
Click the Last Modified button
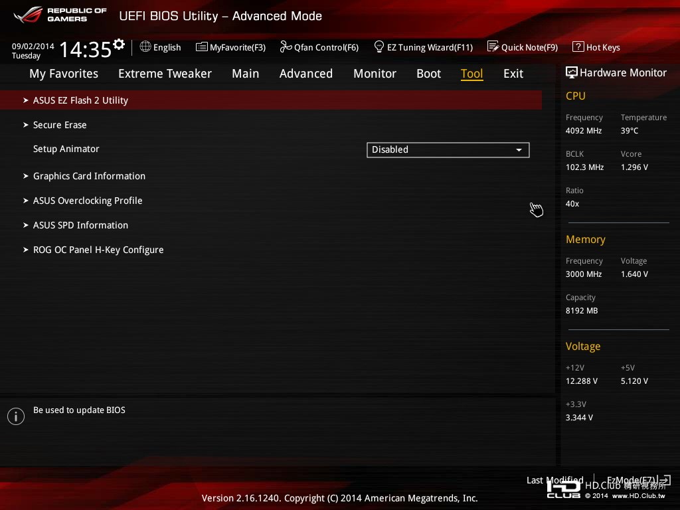(554, 480)
